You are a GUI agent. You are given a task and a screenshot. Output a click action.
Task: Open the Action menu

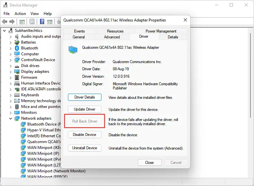click(20, 14)
